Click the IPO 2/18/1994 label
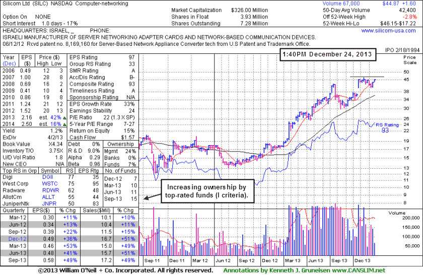 [x=402, y=50]
